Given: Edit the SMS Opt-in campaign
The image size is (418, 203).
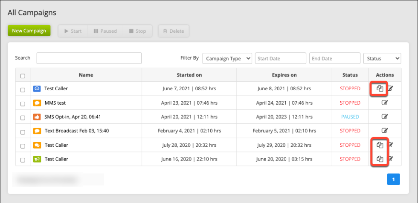Looking at the screenshot, I should (385, 117).
